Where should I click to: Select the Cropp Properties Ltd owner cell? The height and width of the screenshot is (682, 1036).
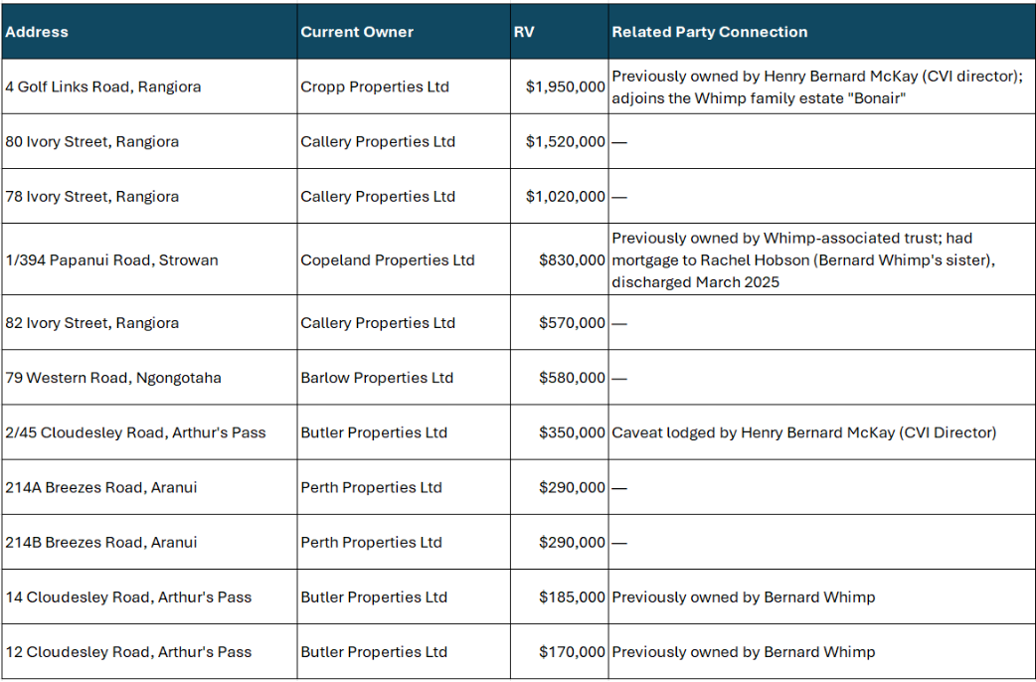375,86
